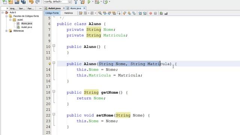Switch to the Fav... panel tab
This screenshot has width=240, height=135.
(x=31, y=9)
